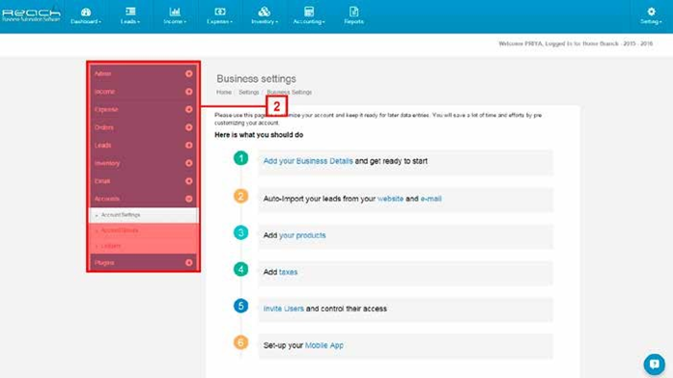The height and width of the screenshot is (378, 673).
Task: Open the Accounting calculator icon menu
Action: click(309, 12)
